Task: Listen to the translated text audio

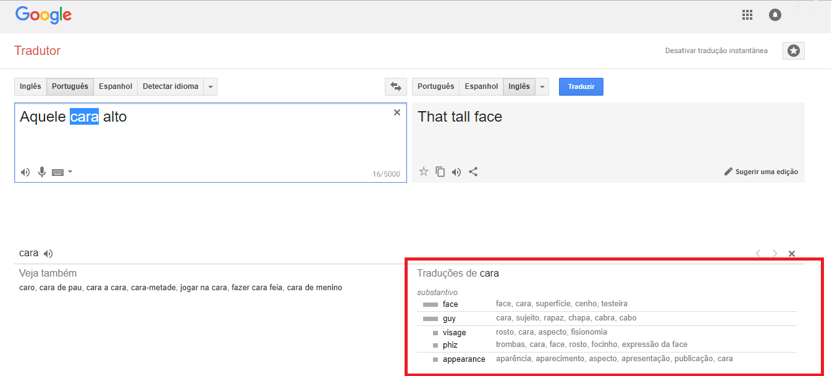Action: [x=456, y=172]
